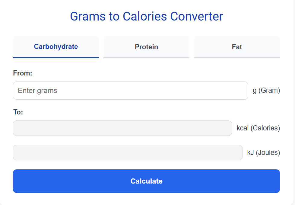Viewport: 295px width, 205px height.
Task: Click the word "Calories" in the page title
Action: [x=145, y=16]
